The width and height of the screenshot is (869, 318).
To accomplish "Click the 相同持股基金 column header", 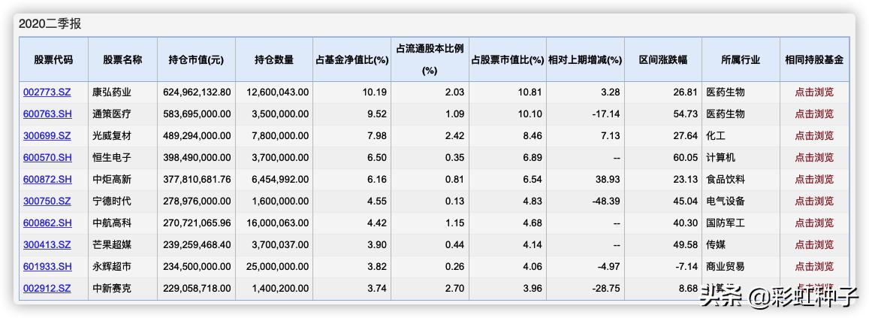I will tap(814, 59).
